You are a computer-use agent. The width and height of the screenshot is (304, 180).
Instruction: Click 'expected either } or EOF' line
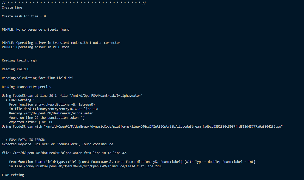[31, 122]
